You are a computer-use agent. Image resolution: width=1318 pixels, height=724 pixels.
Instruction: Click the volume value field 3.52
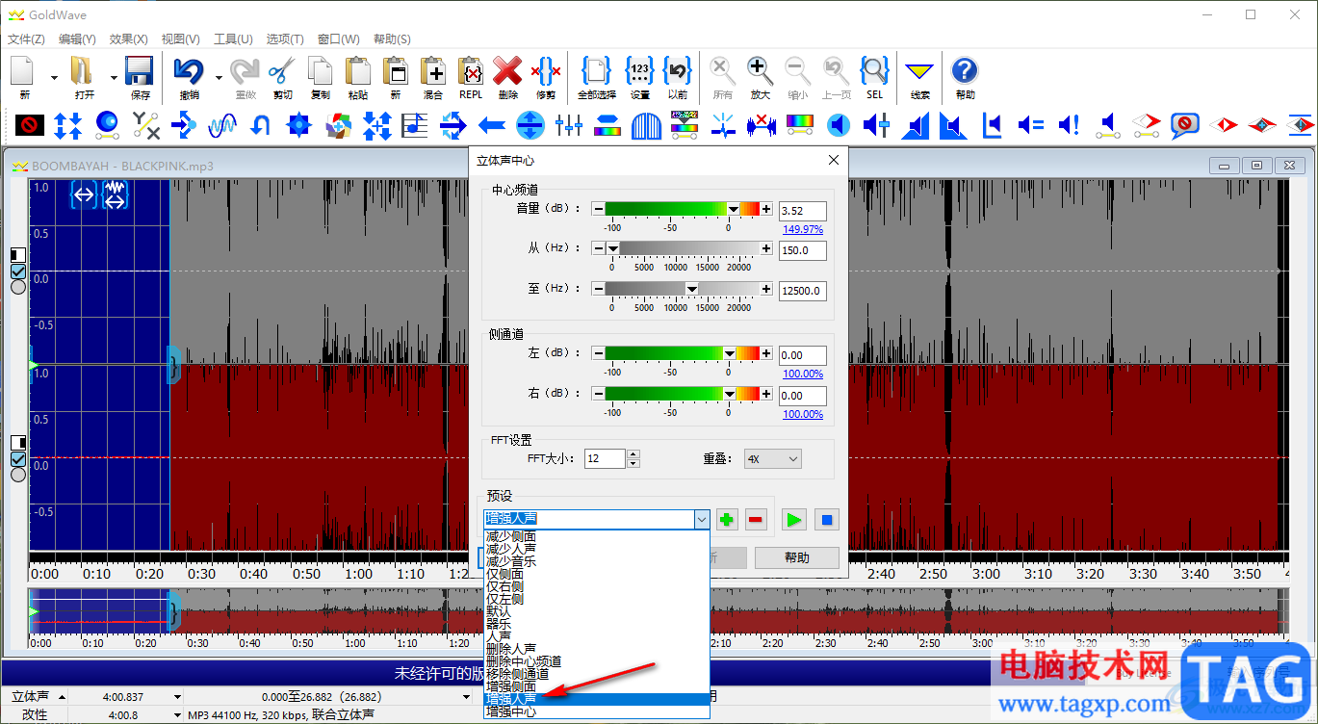point(803,211)
